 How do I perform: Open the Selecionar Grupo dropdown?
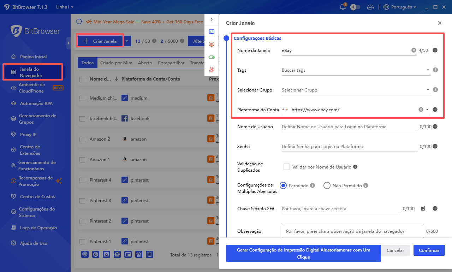(x=356, y=90)
